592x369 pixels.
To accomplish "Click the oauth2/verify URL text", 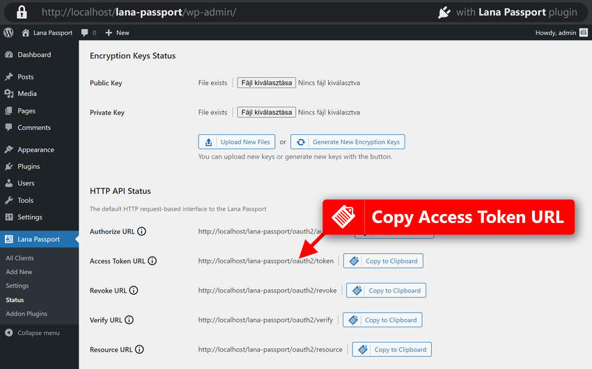I will [265, 320].
